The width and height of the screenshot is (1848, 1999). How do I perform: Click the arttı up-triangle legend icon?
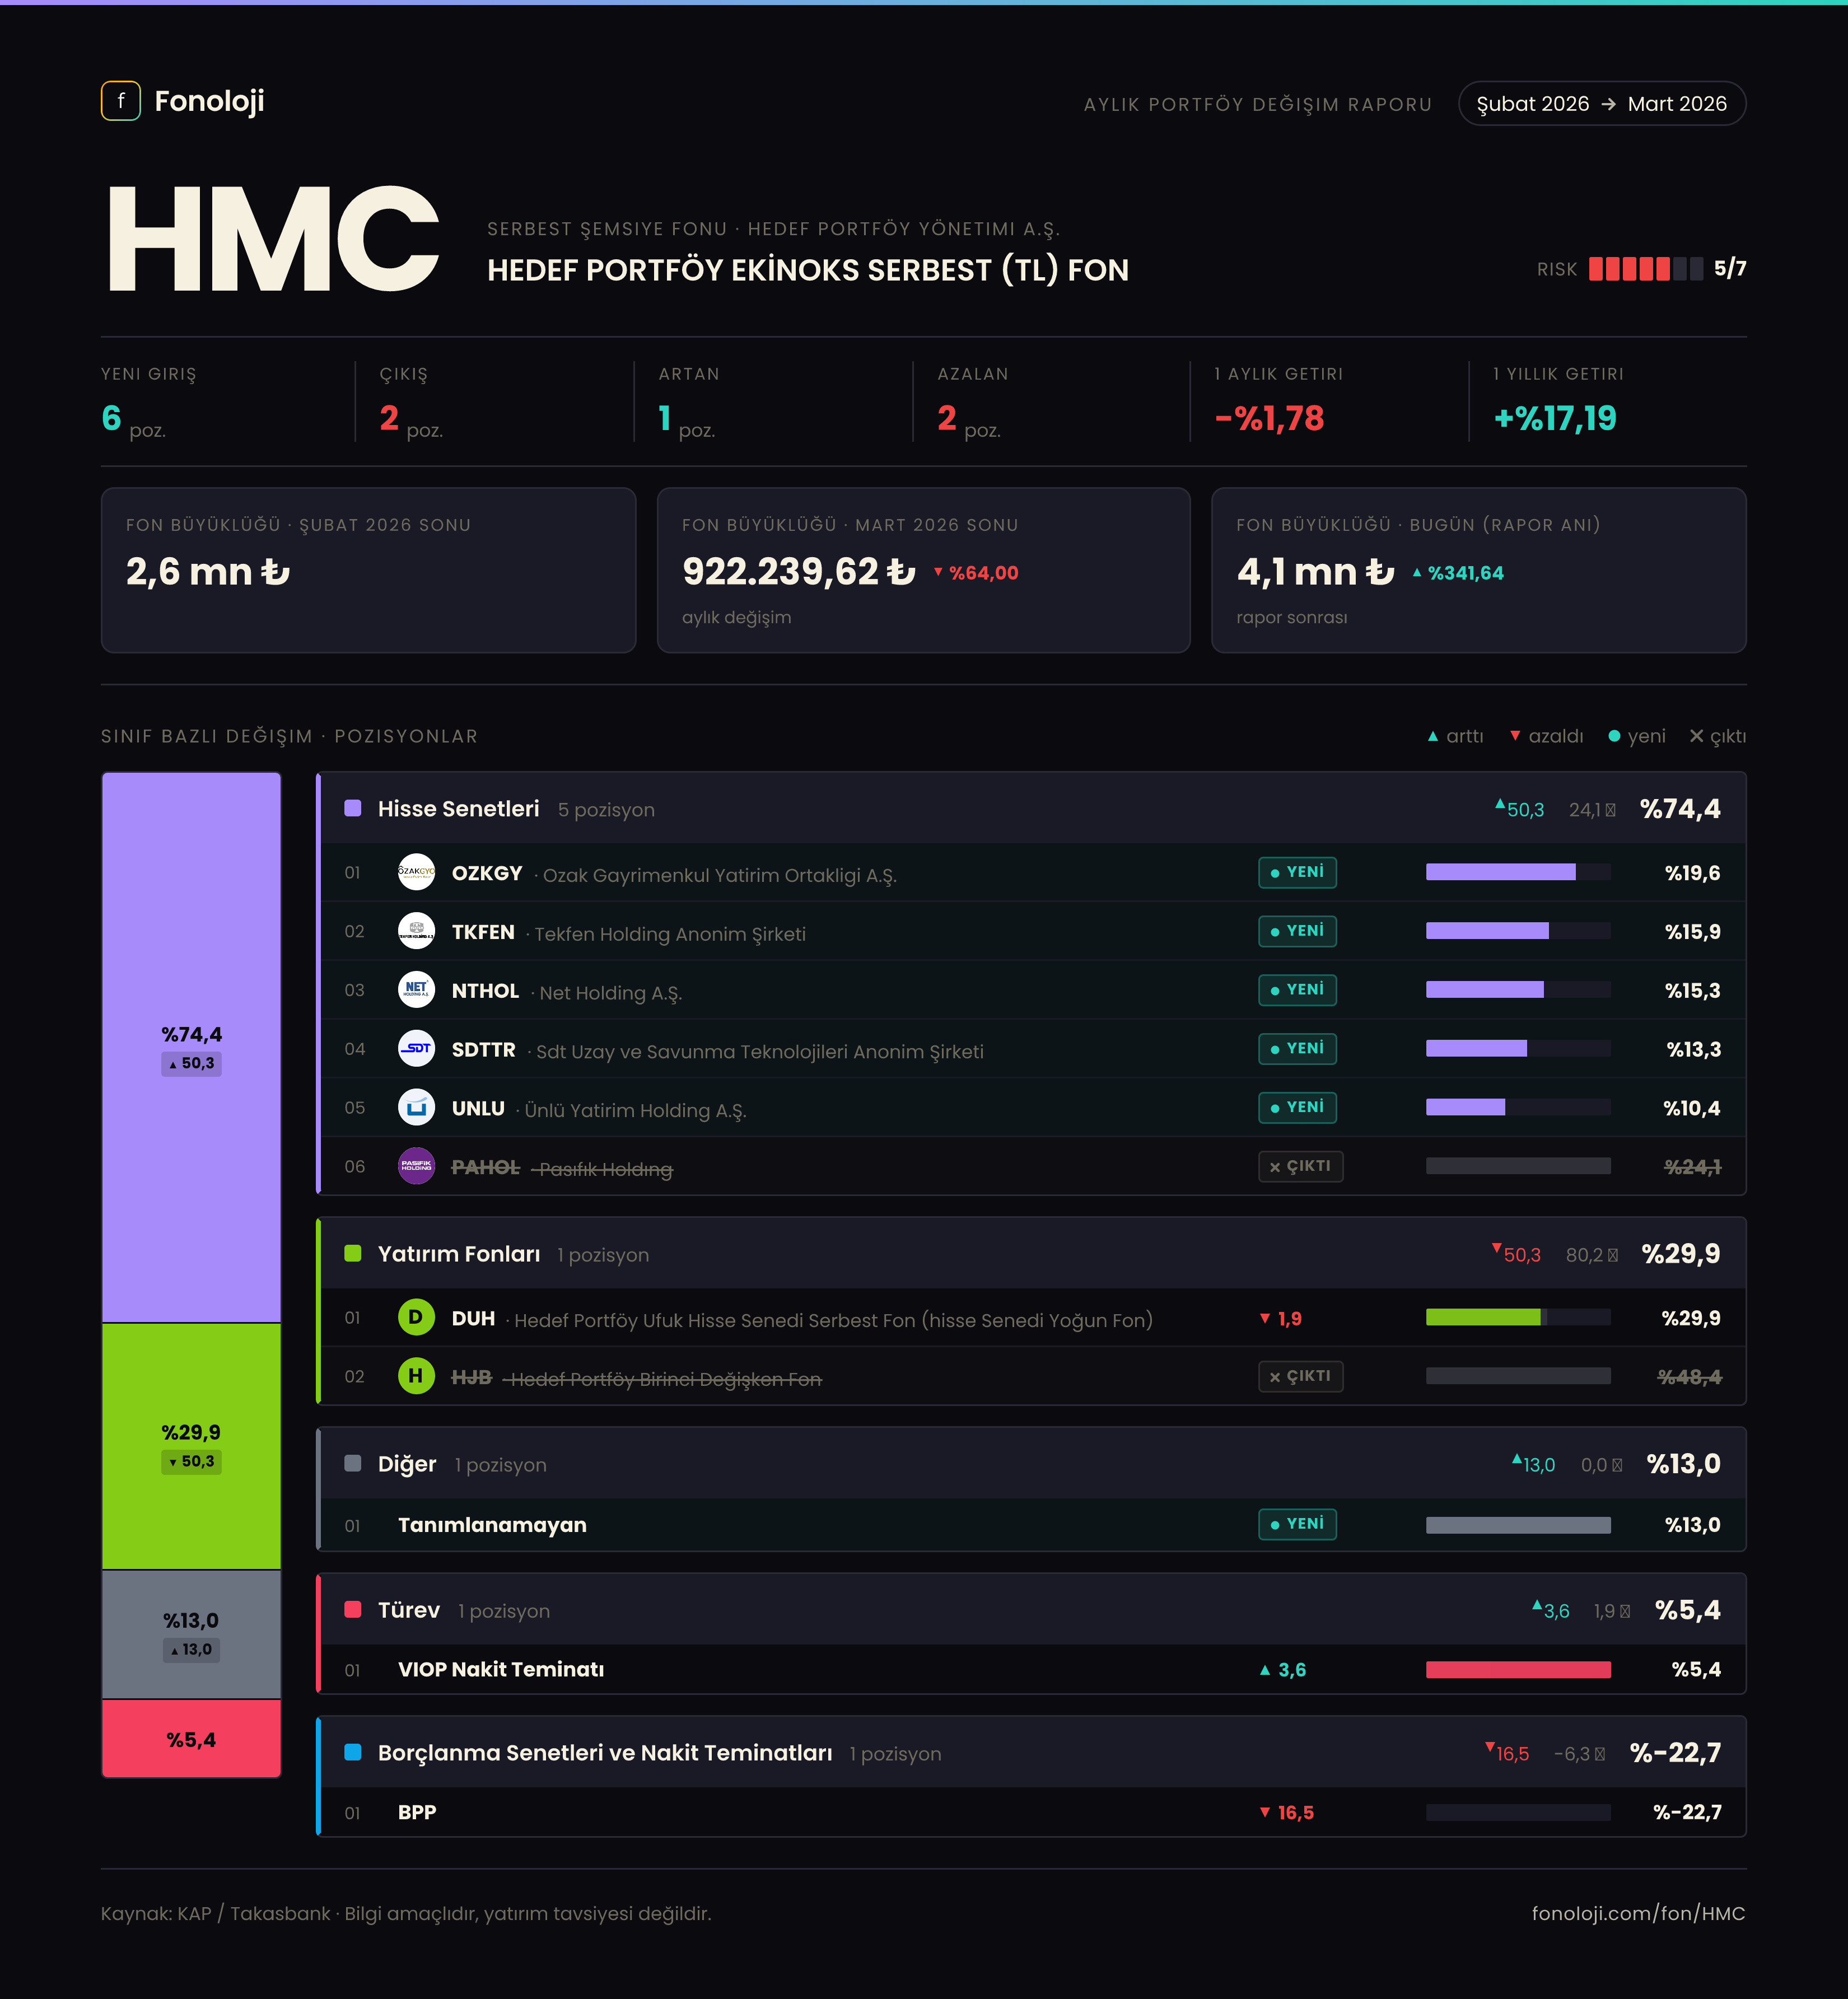point(1433,736)
